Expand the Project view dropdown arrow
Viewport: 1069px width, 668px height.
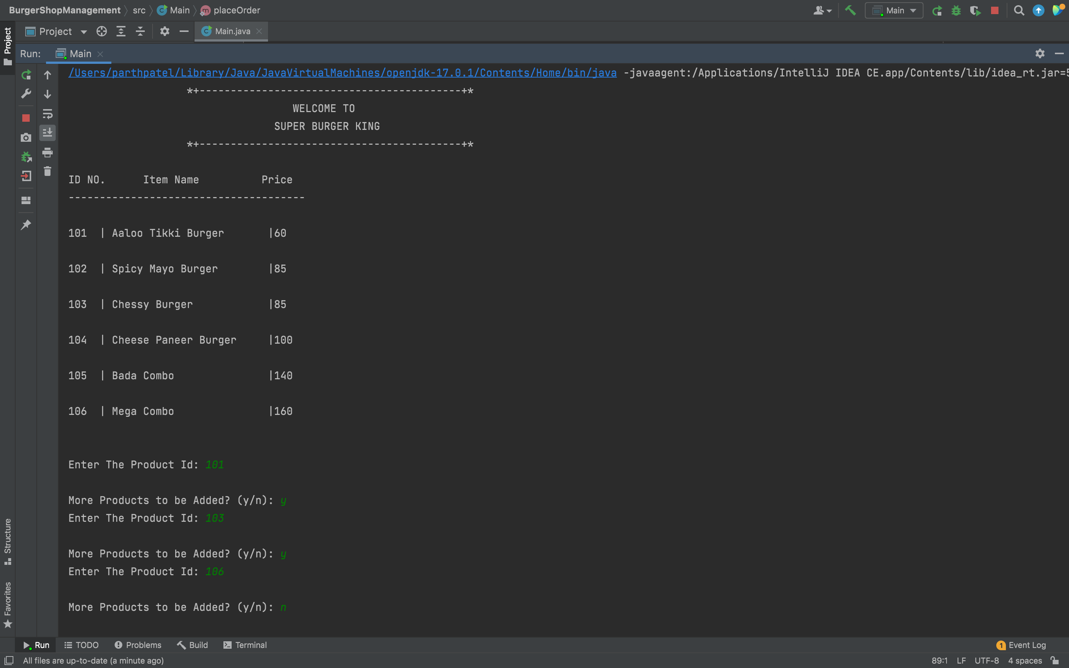coord(84,32)
